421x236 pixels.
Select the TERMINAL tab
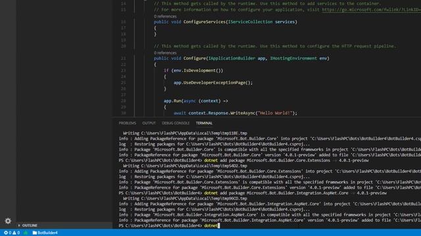pos(204,123)
